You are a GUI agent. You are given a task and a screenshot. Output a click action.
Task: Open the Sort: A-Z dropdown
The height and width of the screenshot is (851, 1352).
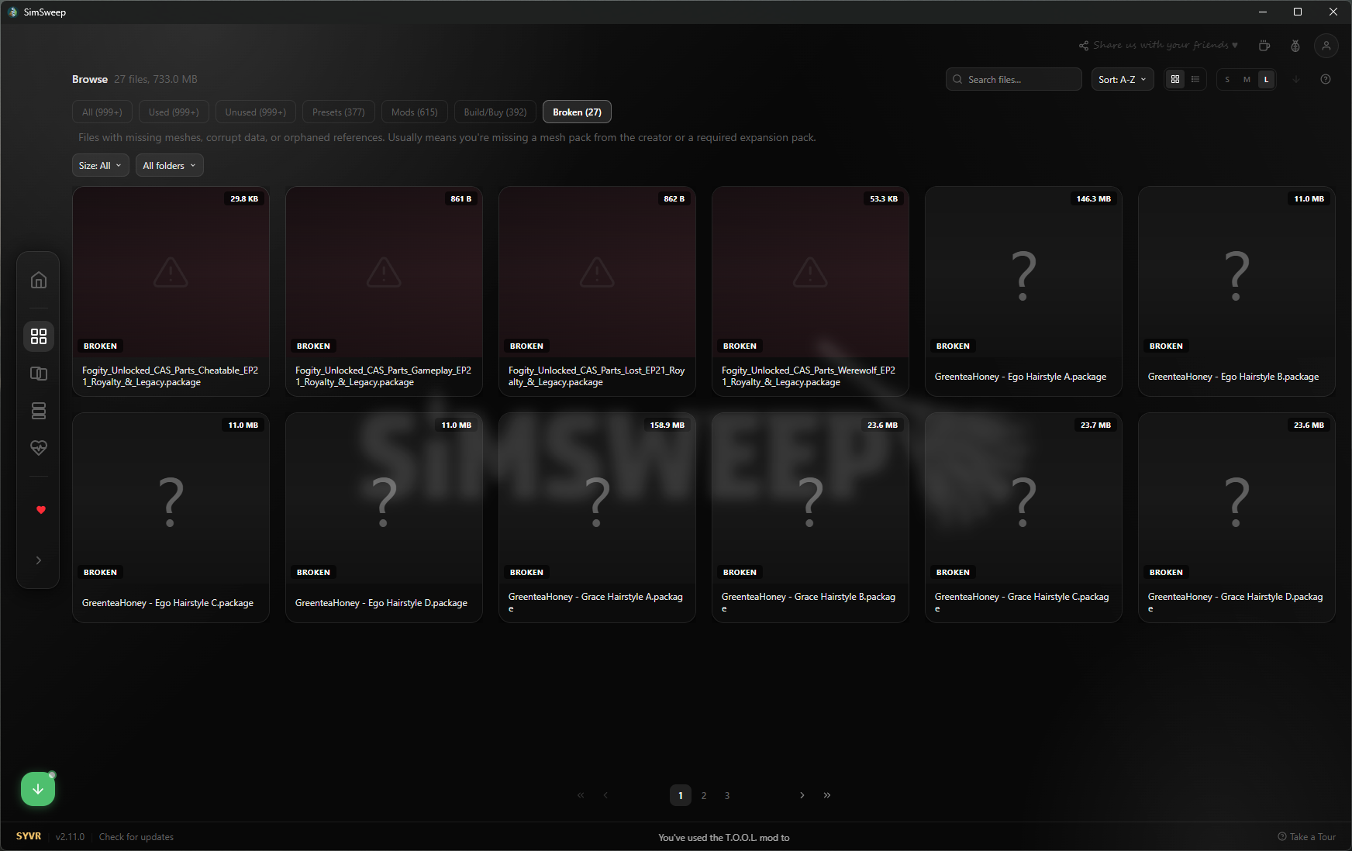1123,79
